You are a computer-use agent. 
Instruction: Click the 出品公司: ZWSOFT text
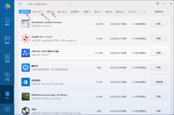41,55
